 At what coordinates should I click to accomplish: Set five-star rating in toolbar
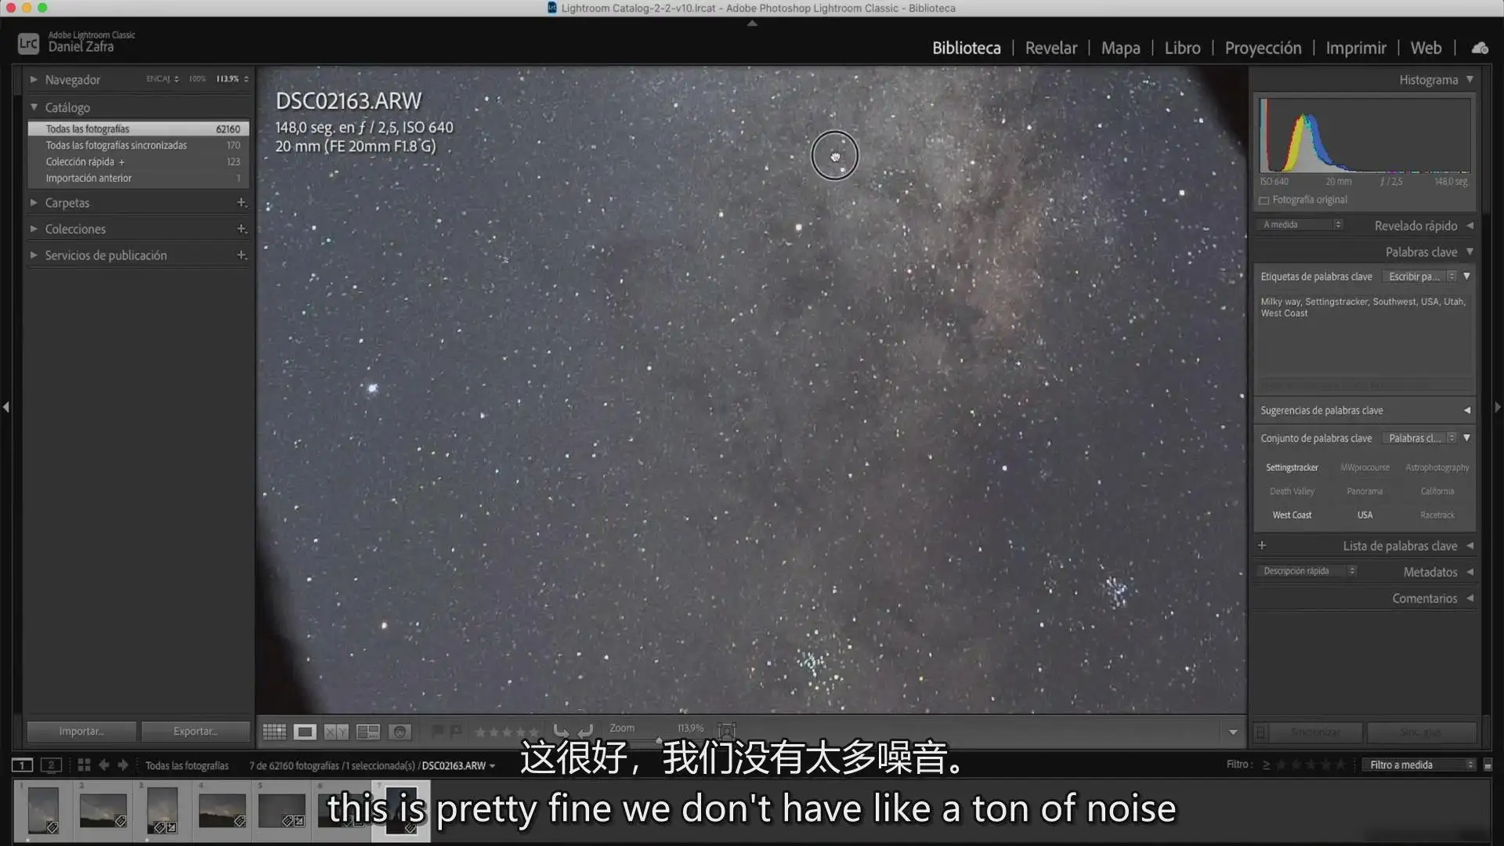pos(534,732)
